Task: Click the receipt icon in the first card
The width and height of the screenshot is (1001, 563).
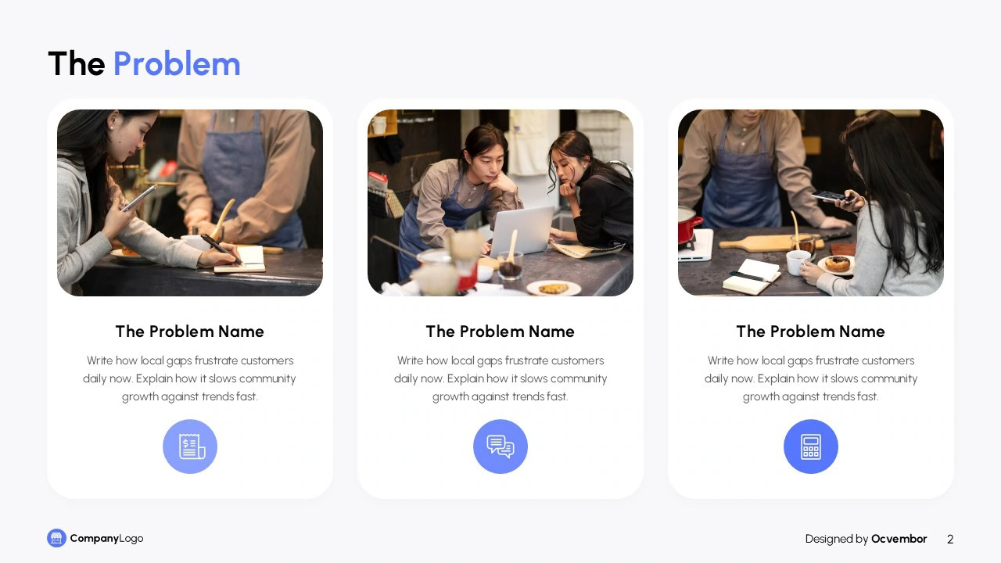Action: point(190,446)
